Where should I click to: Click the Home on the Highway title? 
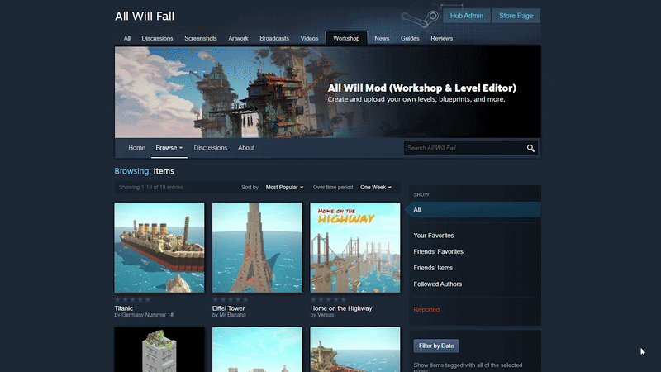(x=341, y=308)
